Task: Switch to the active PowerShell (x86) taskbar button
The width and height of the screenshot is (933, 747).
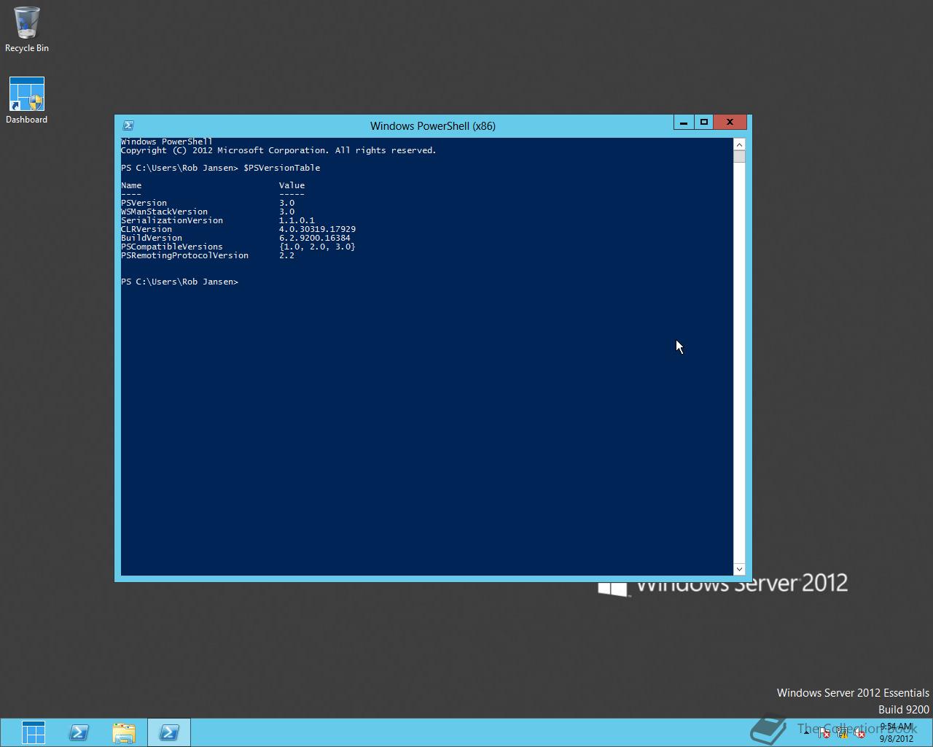Action: click(x=169, y=732)
